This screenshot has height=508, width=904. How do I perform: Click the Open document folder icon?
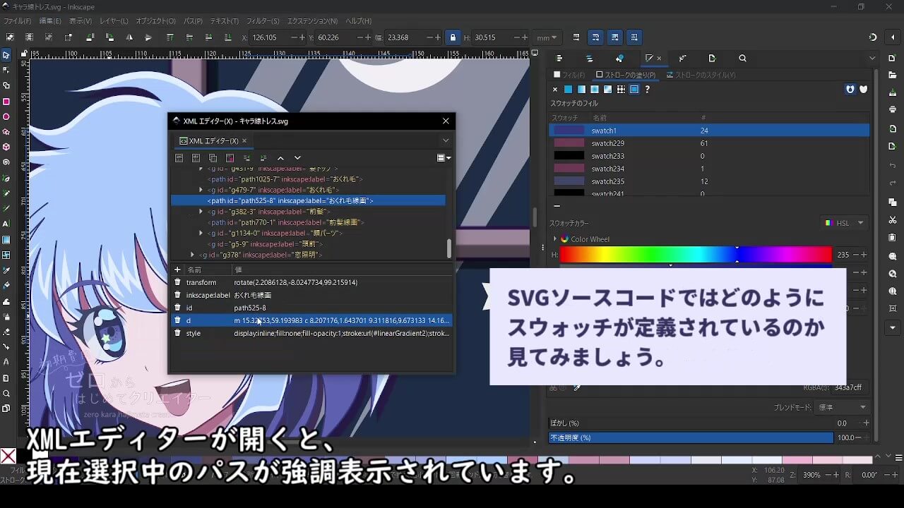[x=893, y=74]
